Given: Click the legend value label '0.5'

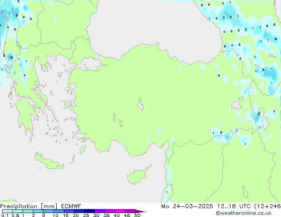Looking at the screenshot, I should point(16,215).
